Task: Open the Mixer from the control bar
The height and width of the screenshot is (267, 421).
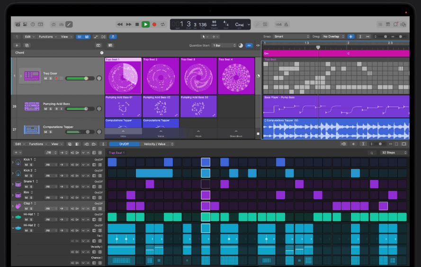Action: click(x=61, y=24)
